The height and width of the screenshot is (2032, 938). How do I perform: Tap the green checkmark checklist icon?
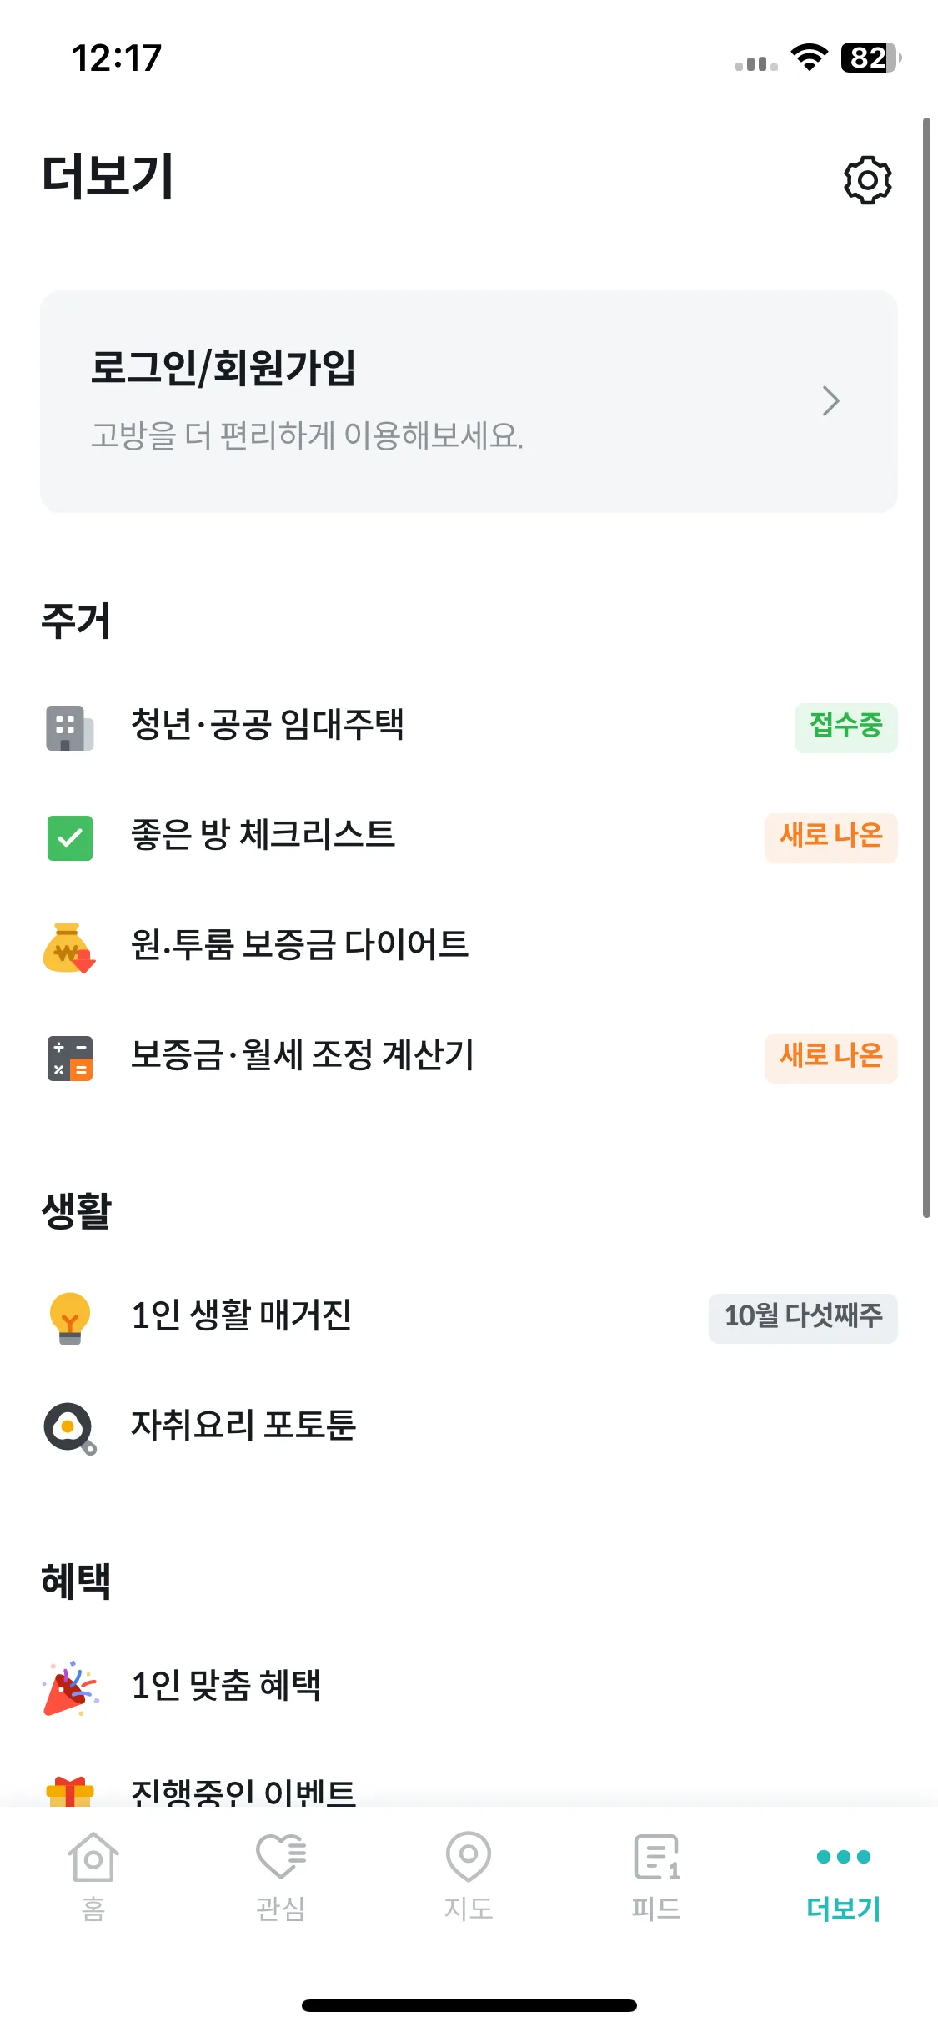(x=69, y=837)
